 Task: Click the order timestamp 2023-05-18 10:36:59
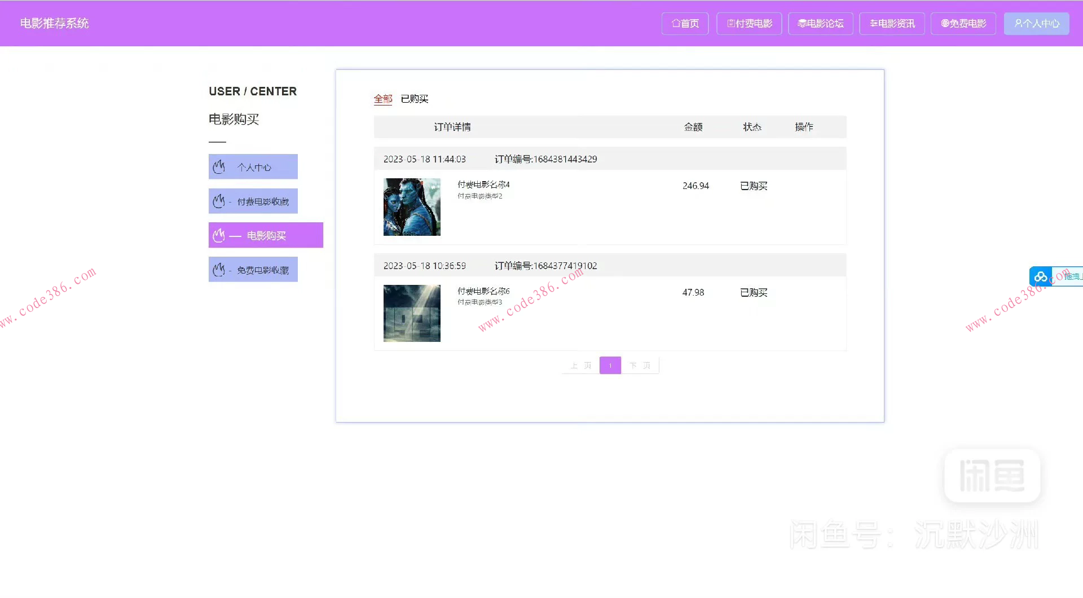tap(425, 266)
